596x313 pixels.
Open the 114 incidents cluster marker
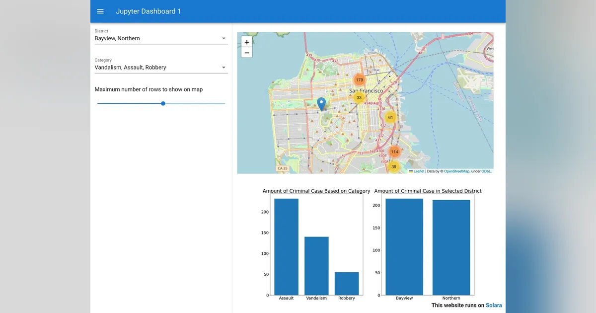pos(394,152)
